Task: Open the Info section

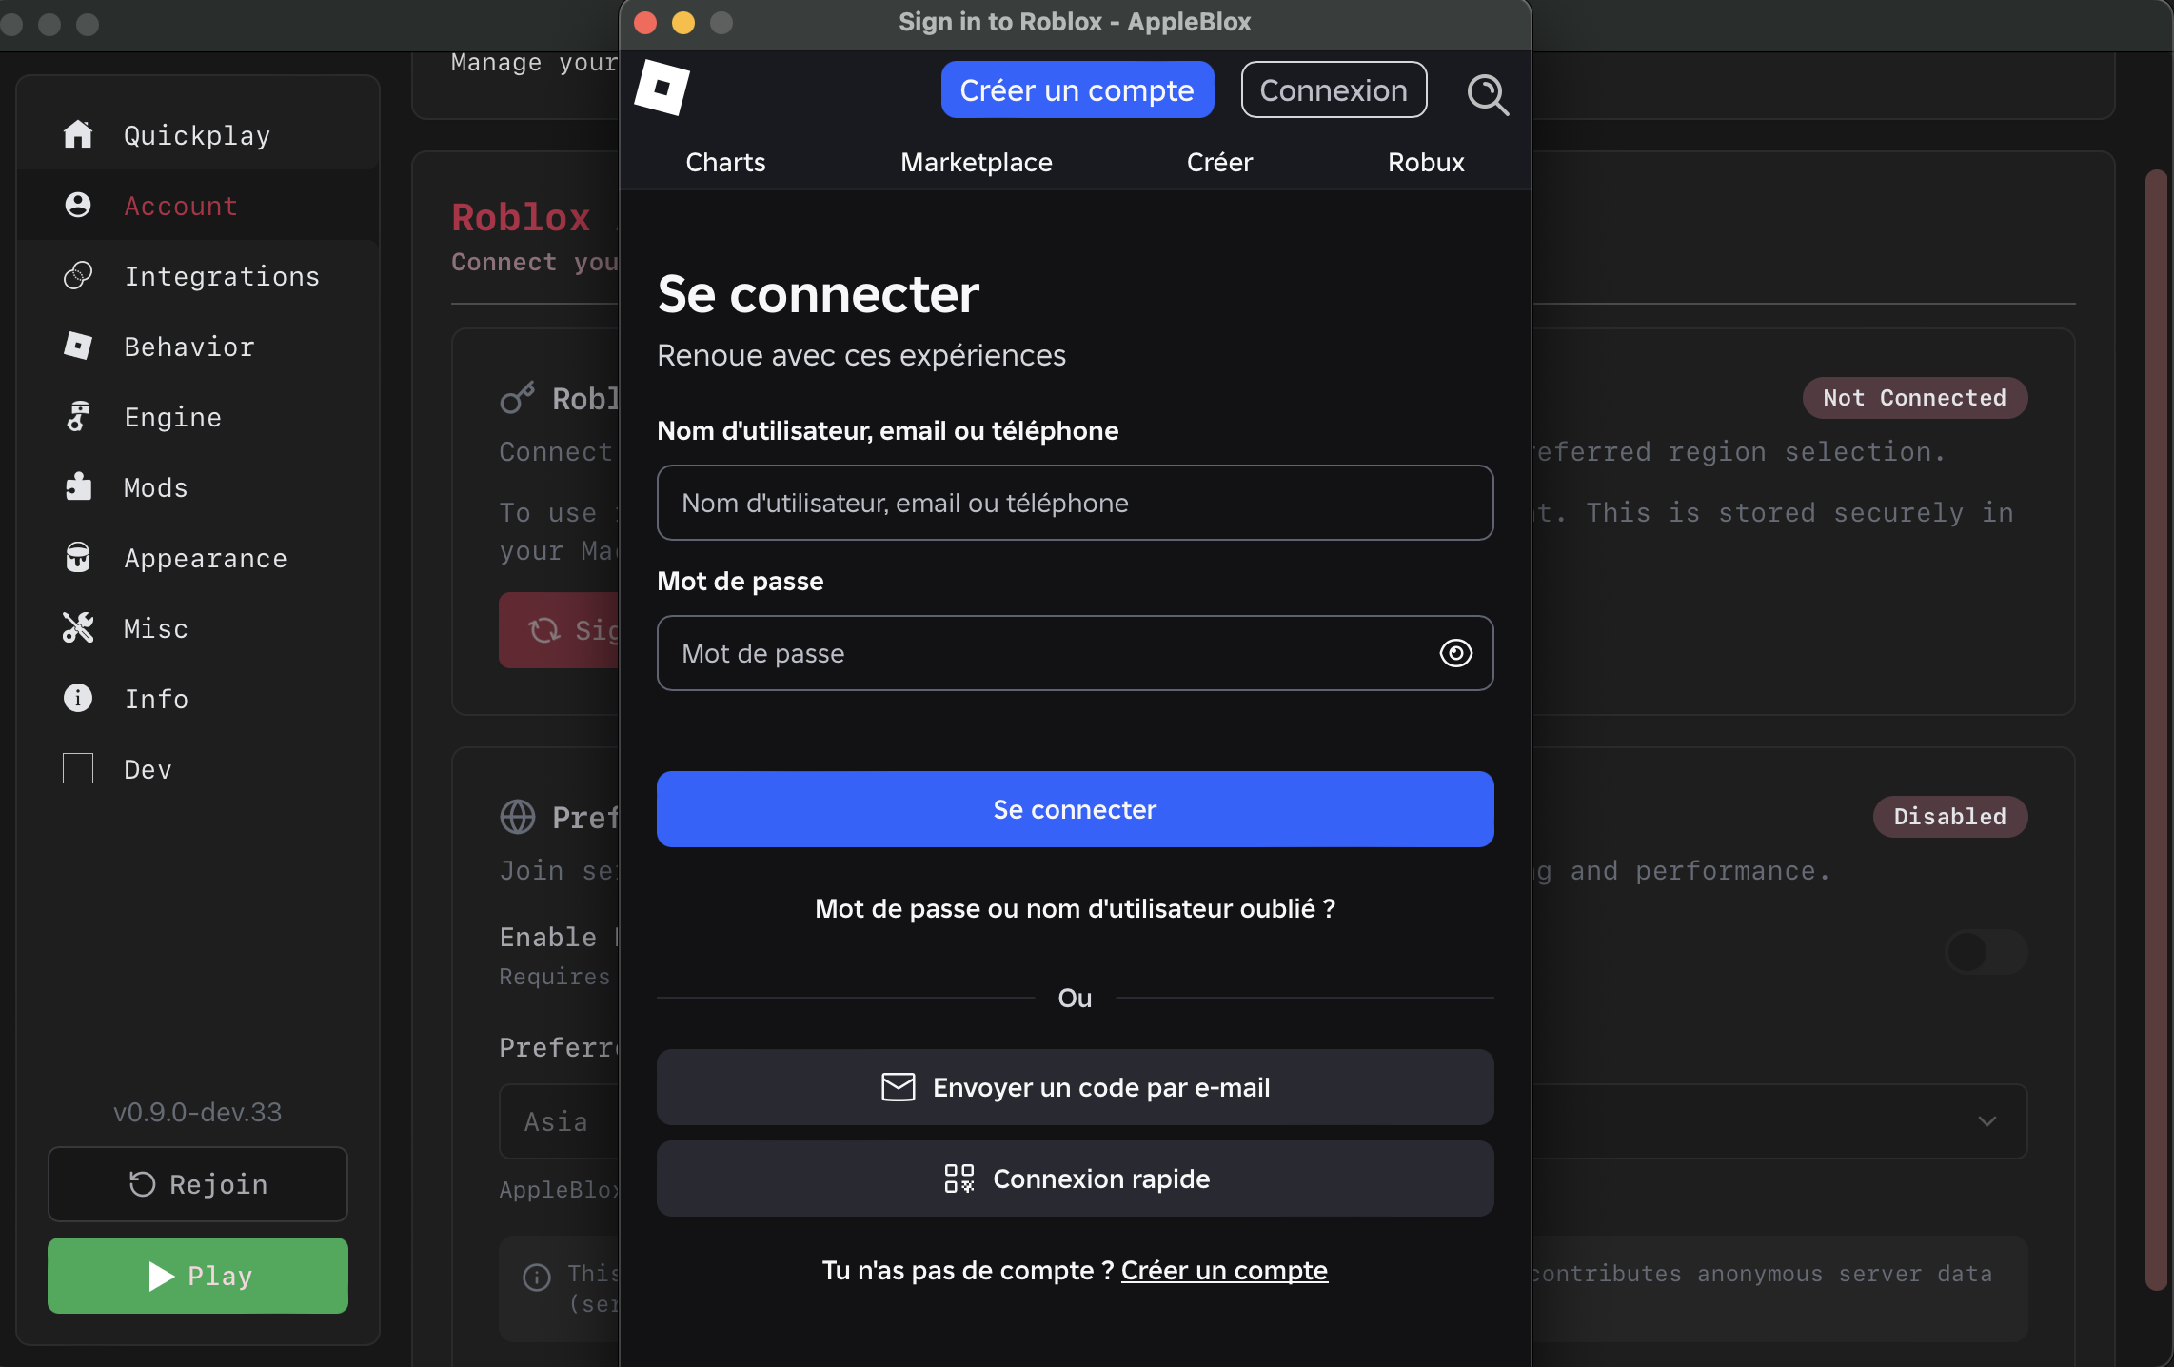Action: point(155,699)
